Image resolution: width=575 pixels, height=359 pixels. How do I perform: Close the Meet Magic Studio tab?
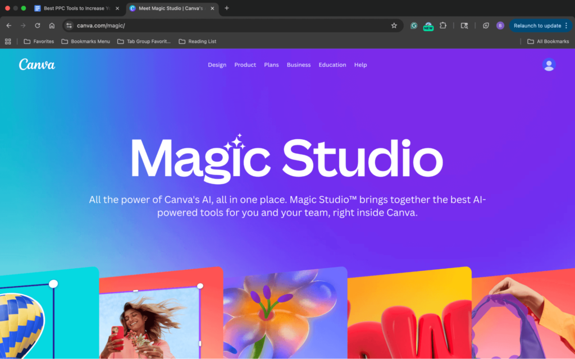coord(212,8)
